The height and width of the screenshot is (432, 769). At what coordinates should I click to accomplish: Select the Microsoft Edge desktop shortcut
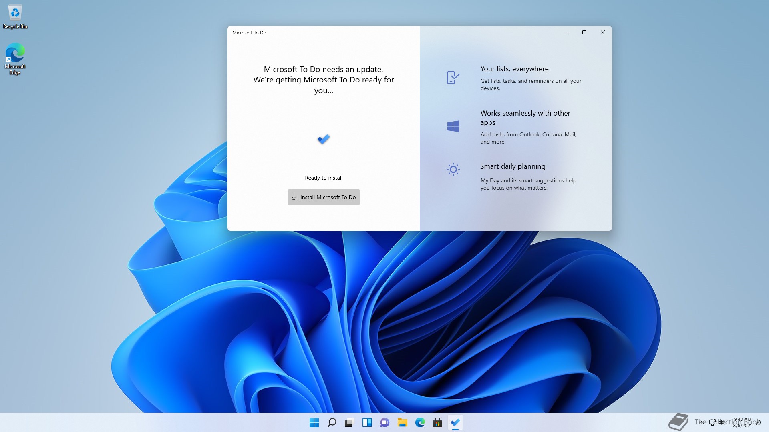(15, 59)
